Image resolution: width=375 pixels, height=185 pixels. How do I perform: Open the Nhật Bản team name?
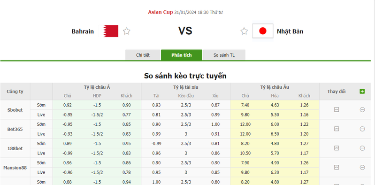click(290, 31)
